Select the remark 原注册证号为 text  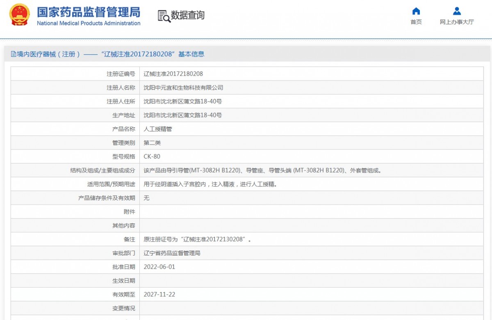click(x=197, y=239)
